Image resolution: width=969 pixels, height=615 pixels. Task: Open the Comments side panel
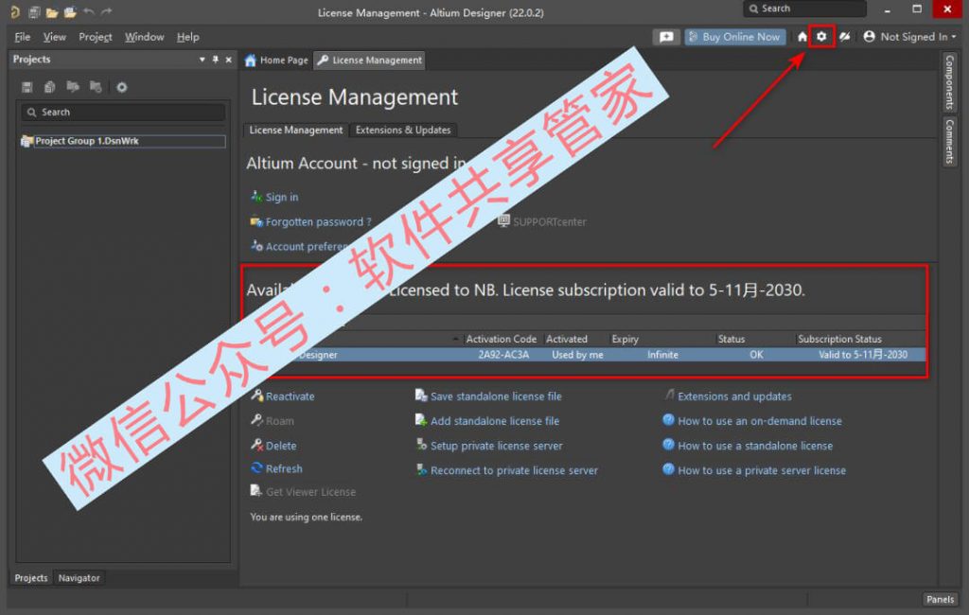click(950, 141)
